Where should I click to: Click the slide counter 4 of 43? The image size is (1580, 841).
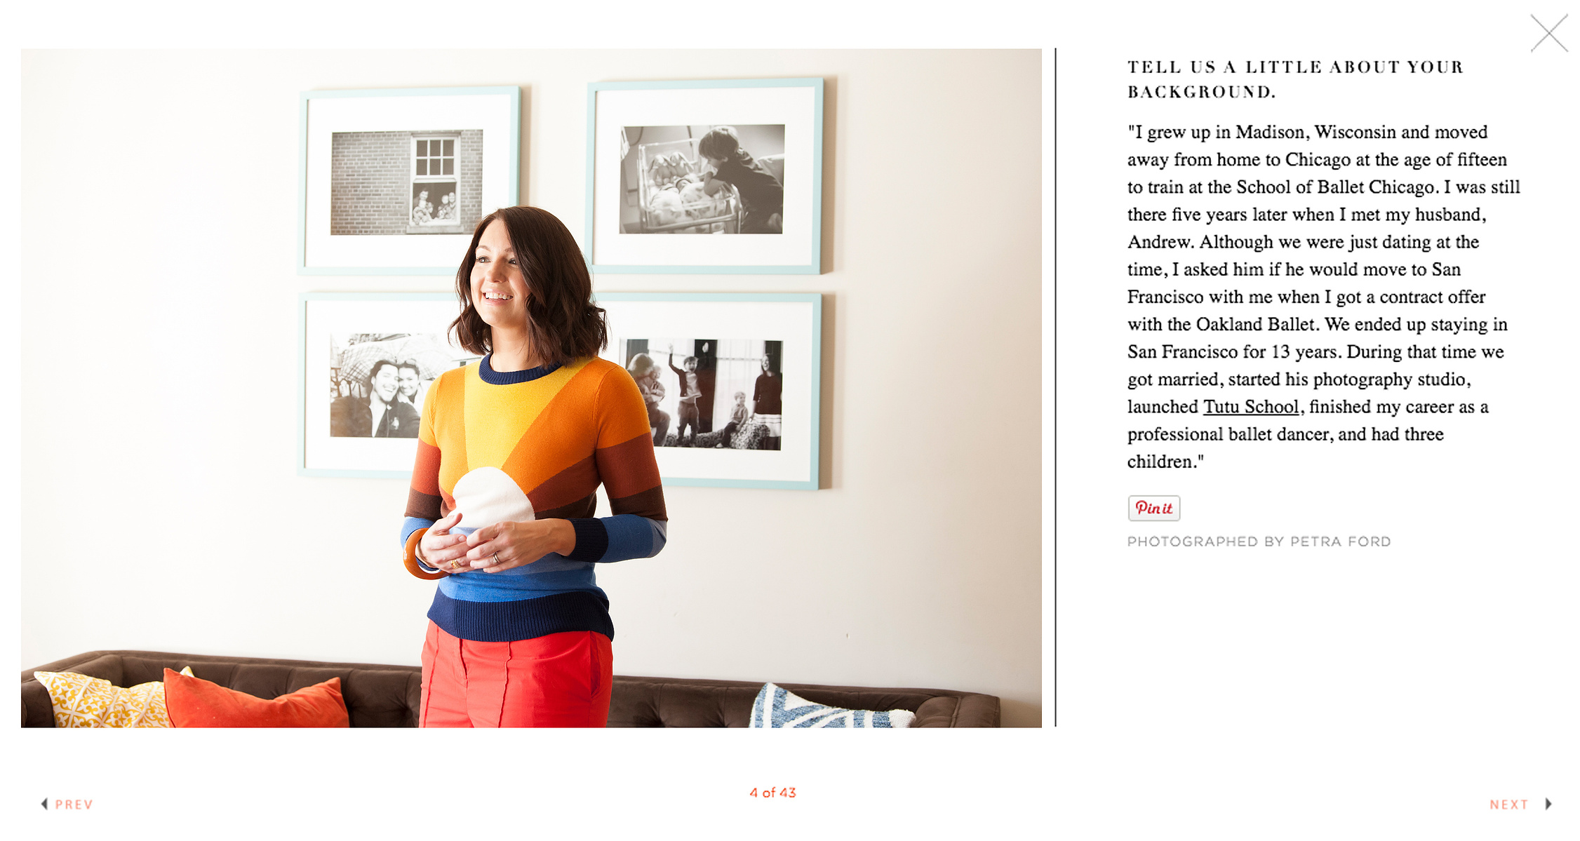(772, 793)
